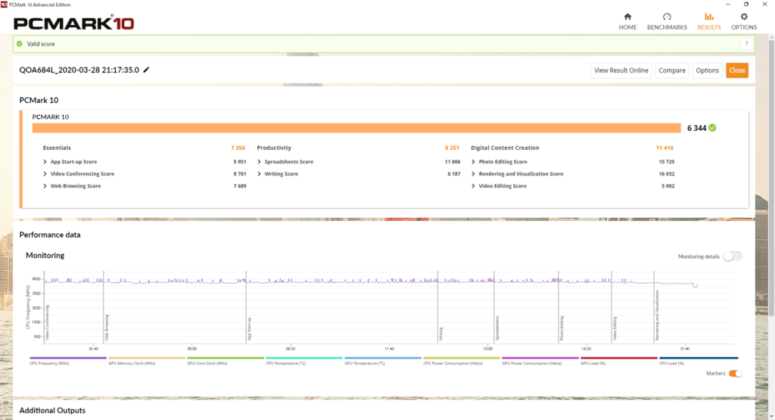This screenshot has height=420, width=775.
Task: Click the vertical page scrollbar
Action: [x=771, y=178]
